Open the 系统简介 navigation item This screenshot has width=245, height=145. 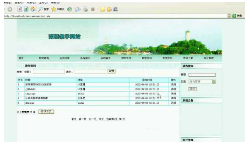coord(85,58)
